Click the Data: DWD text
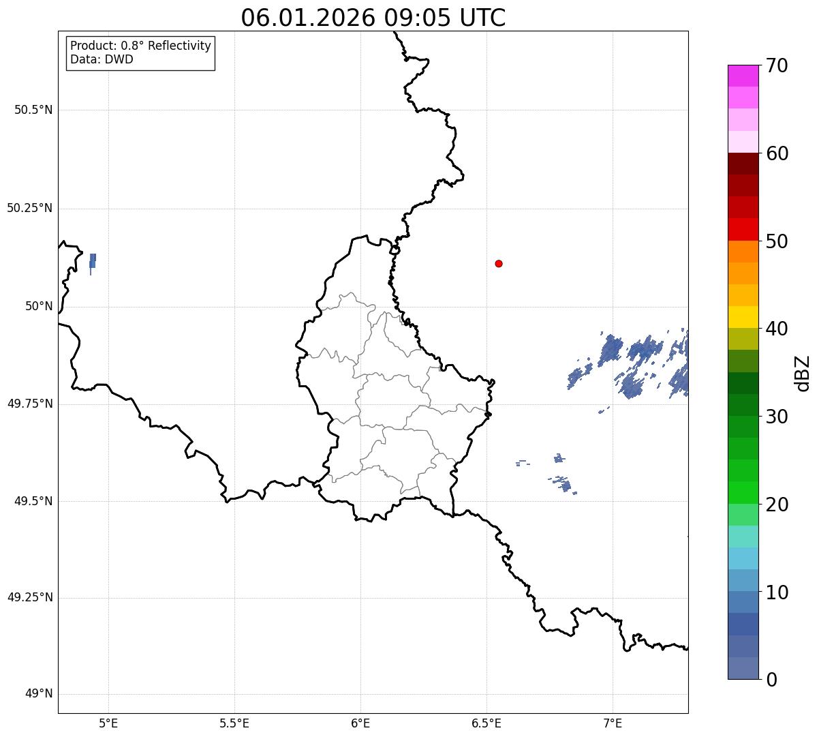This screenshot has width=819, height=737. 102,59
